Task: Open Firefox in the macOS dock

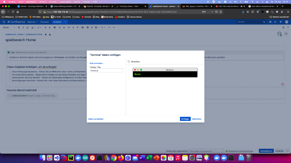Action: coord(121,158)
